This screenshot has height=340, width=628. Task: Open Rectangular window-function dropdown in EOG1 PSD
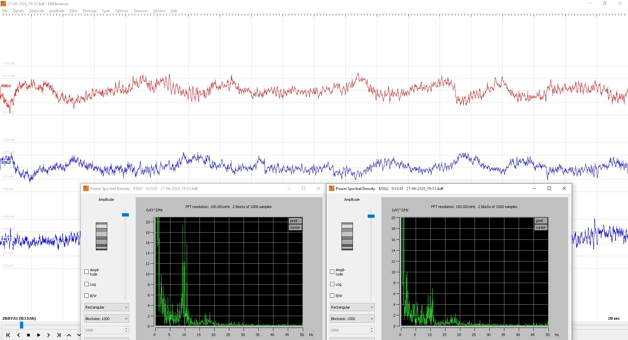tap(107, 307)
